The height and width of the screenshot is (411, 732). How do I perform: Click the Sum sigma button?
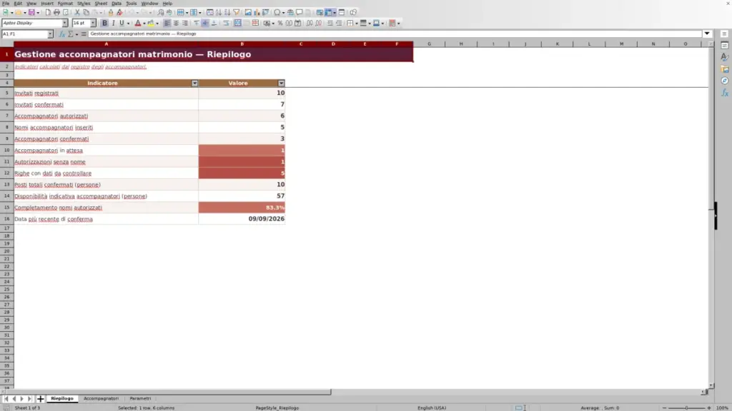point(71,34)
